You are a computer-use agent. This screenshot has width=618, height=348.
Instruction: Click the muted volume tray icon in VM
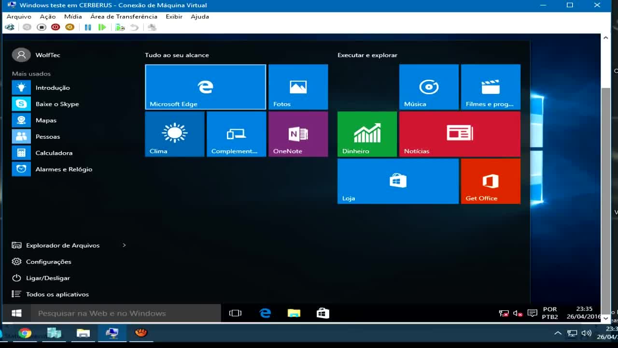(518, 313)
